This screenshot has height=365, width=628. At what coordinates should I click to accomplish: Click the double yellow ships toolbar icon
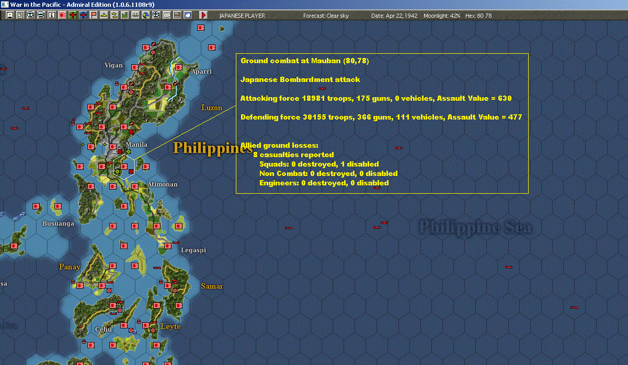pyautogui.click(x=115, y=16)
